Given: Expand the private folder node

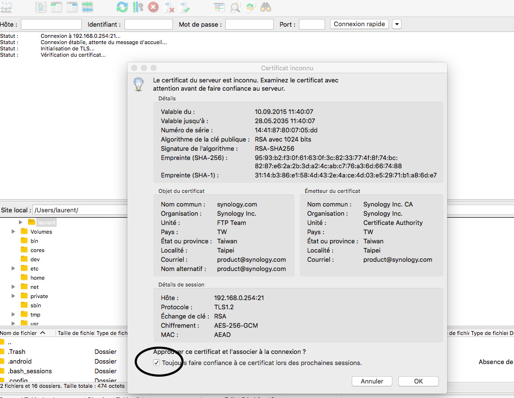Looking at the screenshot, I should click(x=13, y=296).
